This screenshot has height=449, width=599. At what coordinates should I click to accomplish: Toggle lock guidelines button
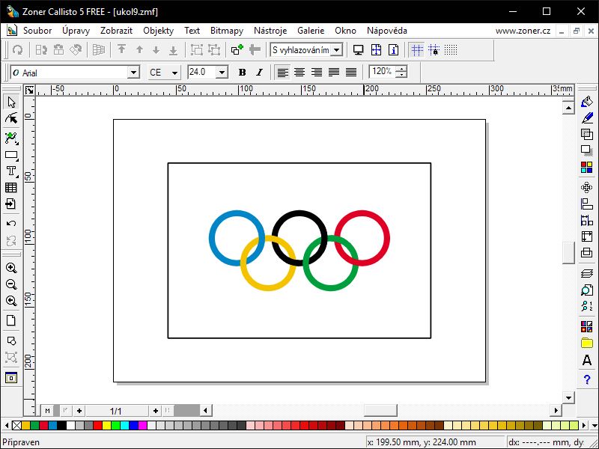tap(434, 49)
